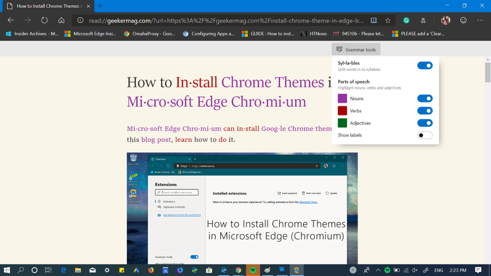Screen dimensions: 491x276
Task: Open the Insider Archives bookmark
Action: click(32, 34)
